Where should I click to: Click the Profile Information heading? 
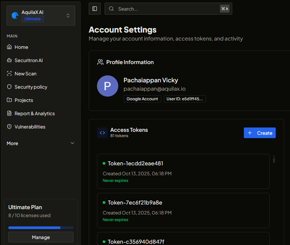[130, 62]
